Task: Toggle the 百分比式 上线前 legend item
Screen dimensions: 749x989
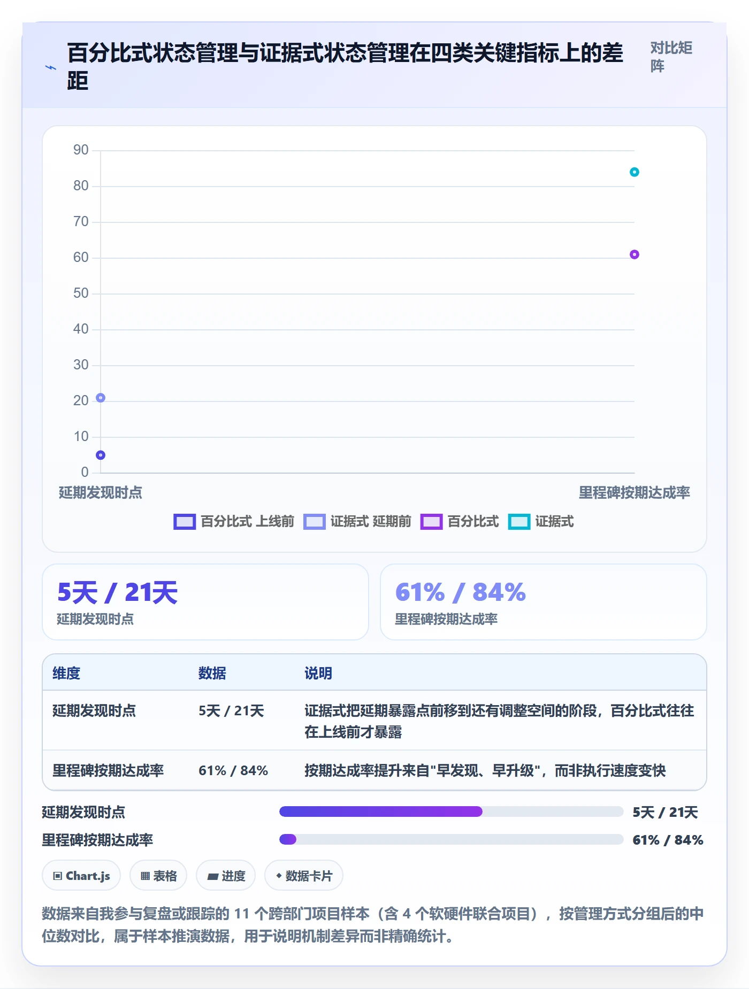Action: pos(234,521)
